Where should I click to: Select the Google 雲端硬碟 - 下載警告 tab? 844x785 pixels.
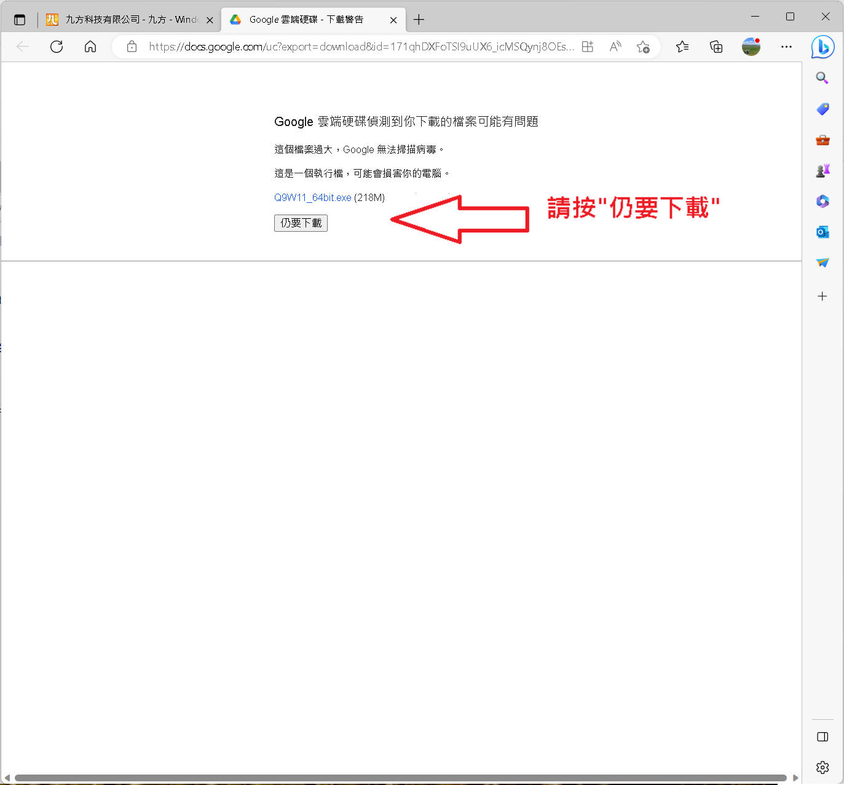[x=313, y=20]
